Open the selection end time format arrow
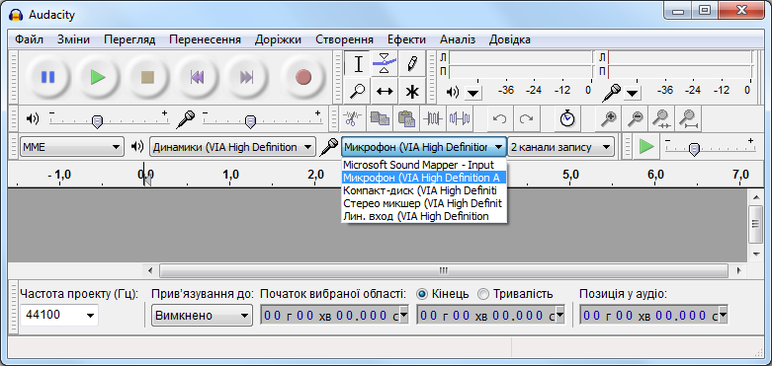This screenshot has height=366, width=772. [x=559, y=315]
